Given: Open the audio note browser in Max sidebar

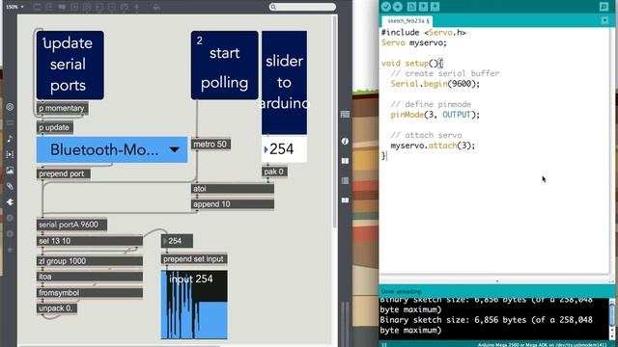Looking at the screenshot, I should tap(10, 139).
